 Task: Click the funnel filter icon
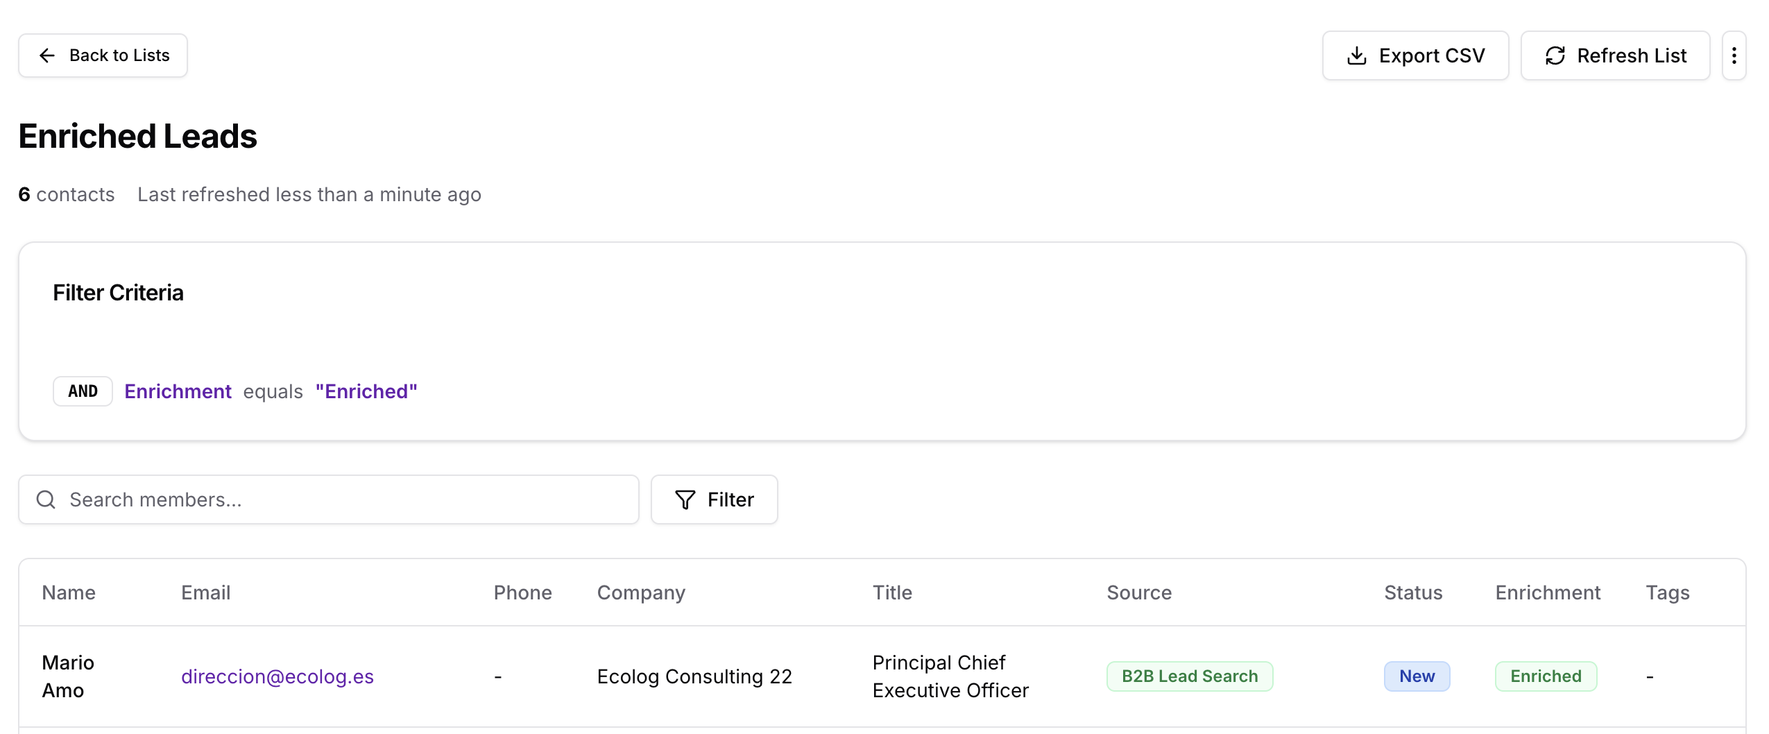point(685,500)
